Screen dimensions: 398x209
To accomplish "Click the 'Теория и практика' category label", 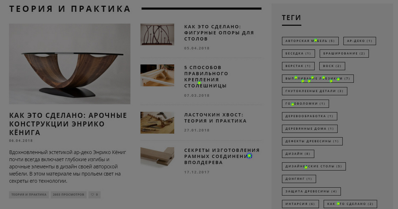I will (29, 195).
